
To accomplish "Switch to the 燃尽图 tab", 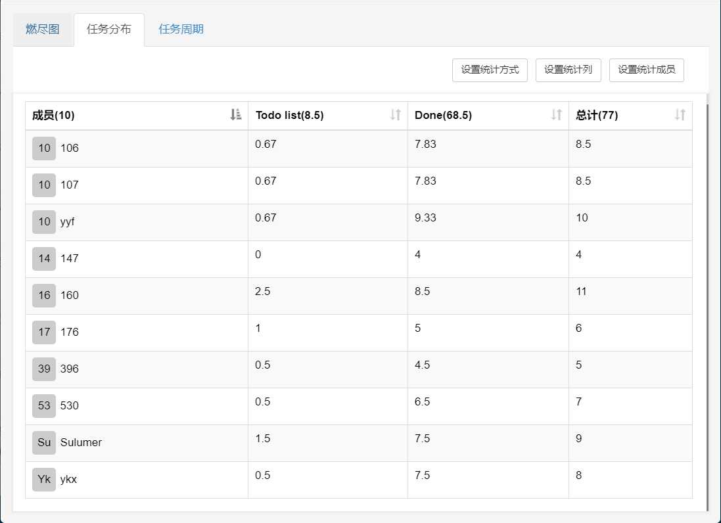I will click(43, 30).
